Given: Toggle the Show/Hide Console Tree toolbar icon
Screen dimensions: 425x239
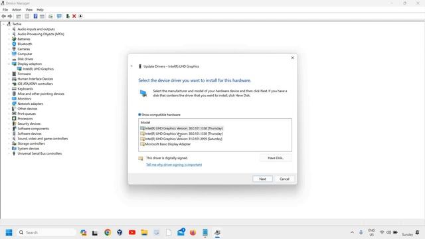Looking at the screenshot, I should (19, 16).
